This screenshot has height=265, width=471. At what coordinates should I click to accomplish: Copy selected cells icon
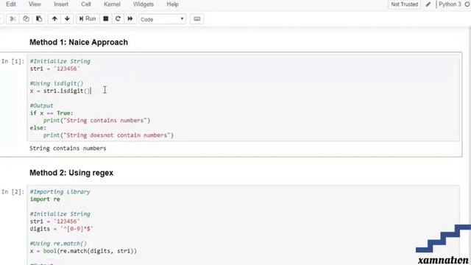tap(26, 19)
